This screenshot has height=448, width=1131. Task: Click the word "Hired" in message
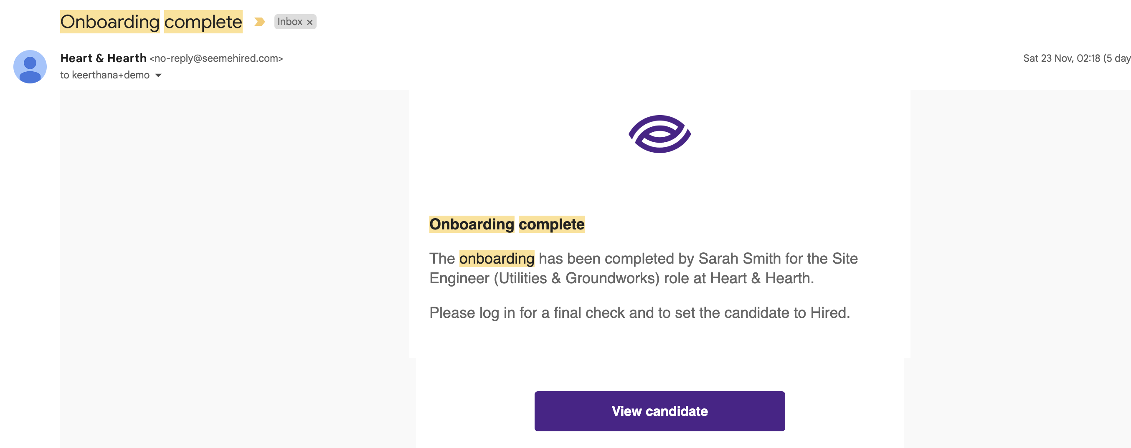click(828, 313)
